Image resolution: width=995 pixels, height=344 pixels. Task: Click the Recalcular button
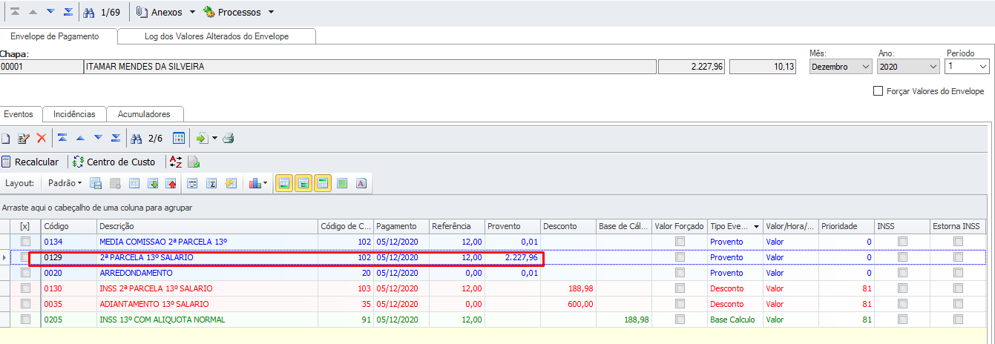[30, 162]
